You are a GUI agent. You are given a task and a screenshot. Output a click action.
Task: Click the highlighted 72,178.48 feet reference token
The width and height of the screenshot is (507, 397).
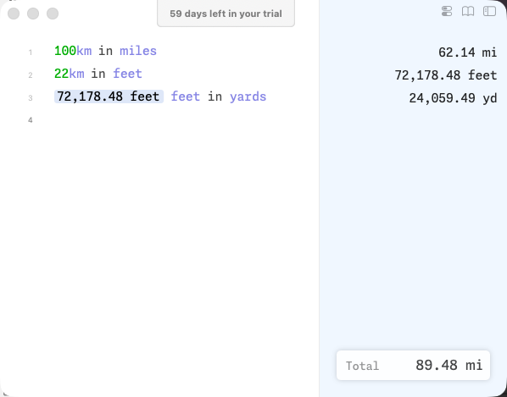109,96
